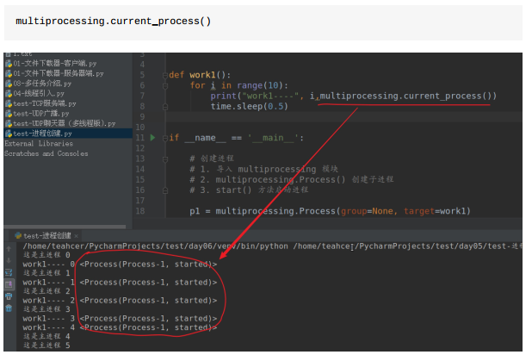Click 'range(10)' on line 6
Image resolution: width=532 pixels, height=361 pixels.
click(260, 85)
